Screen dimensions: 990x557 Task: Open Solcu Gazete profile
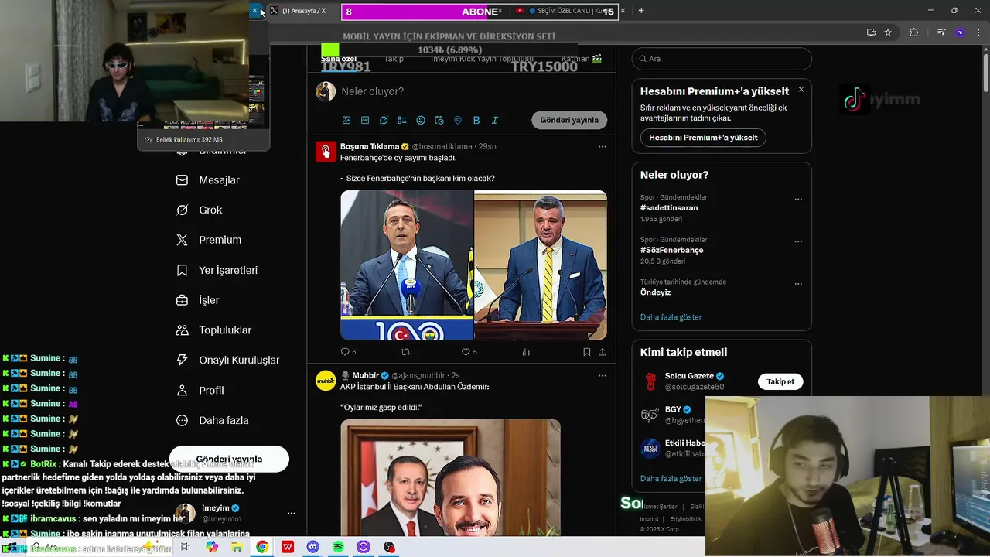(689, 376)
